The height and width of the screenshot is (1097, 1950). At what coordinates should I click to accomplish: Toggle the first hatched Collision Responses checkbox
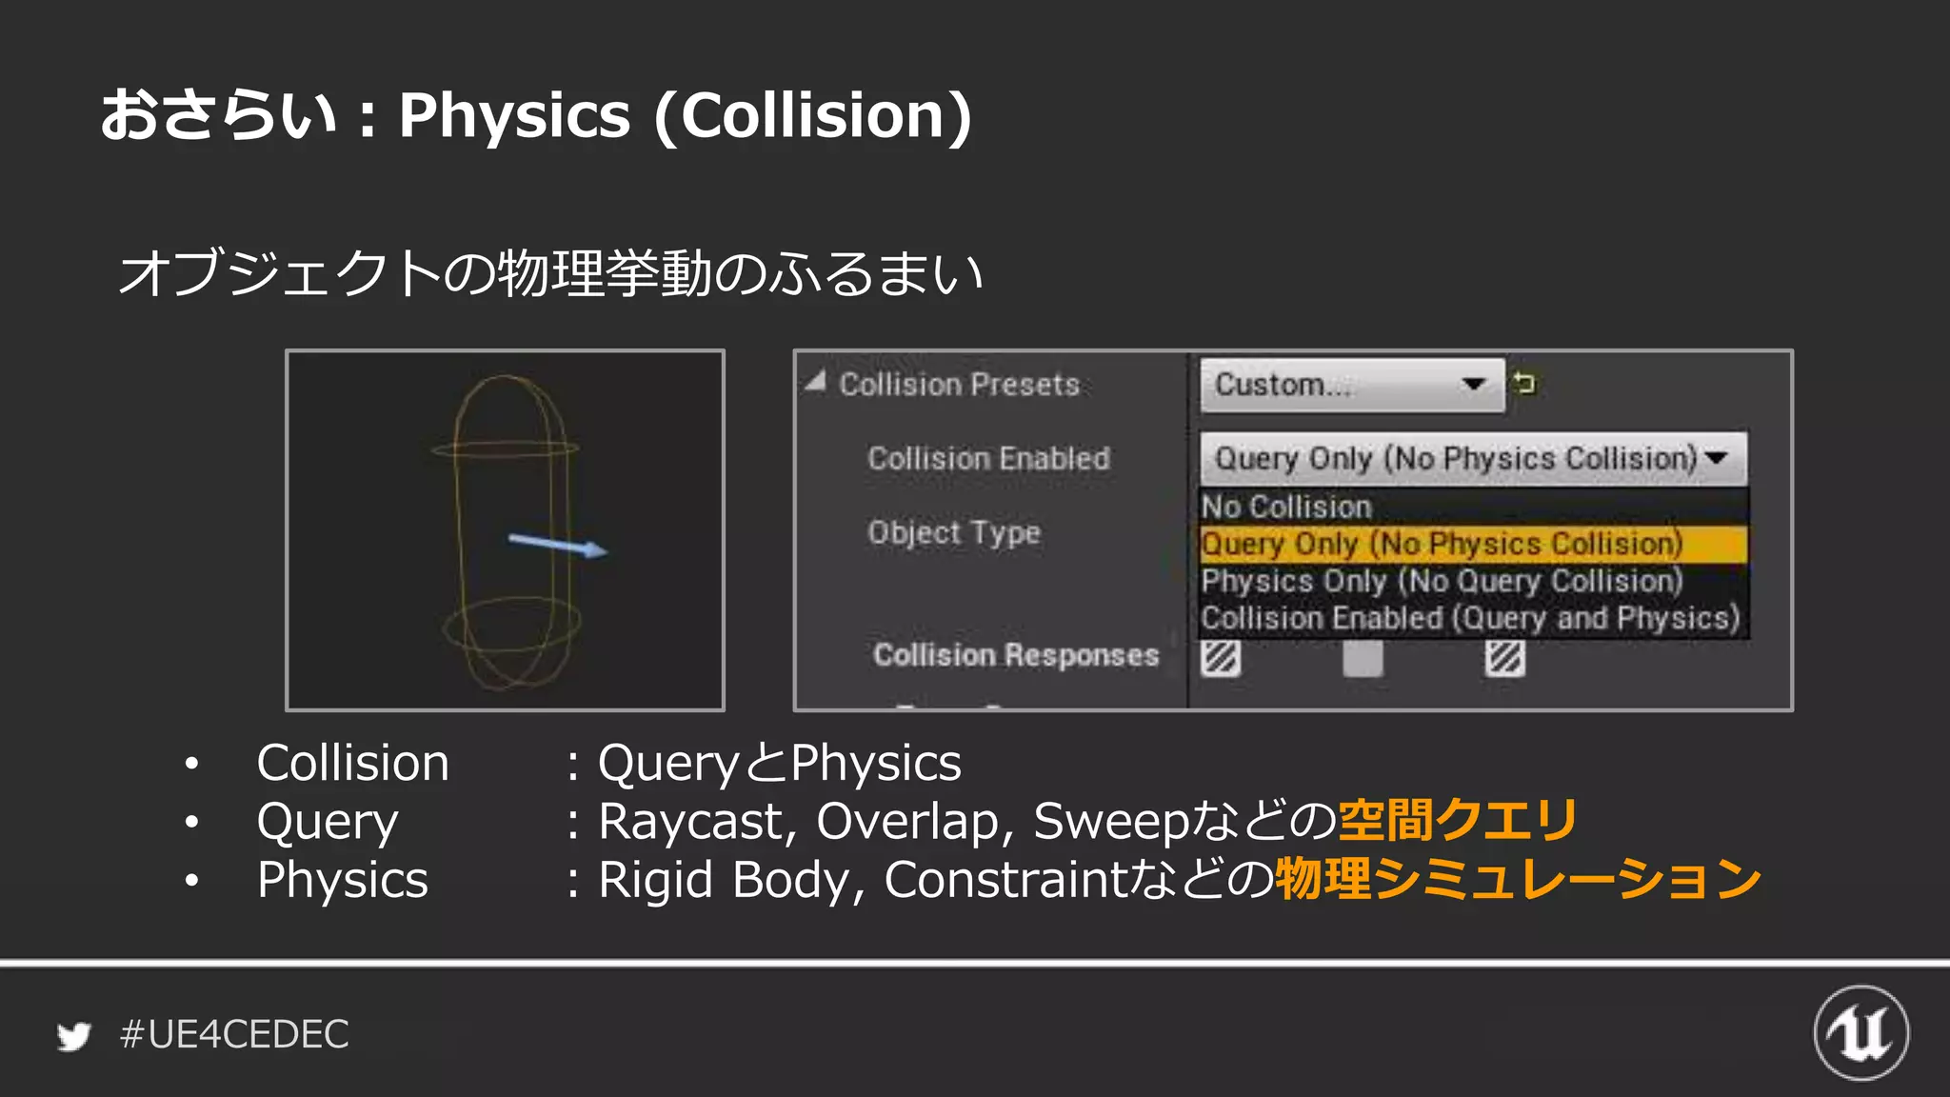1221,658
